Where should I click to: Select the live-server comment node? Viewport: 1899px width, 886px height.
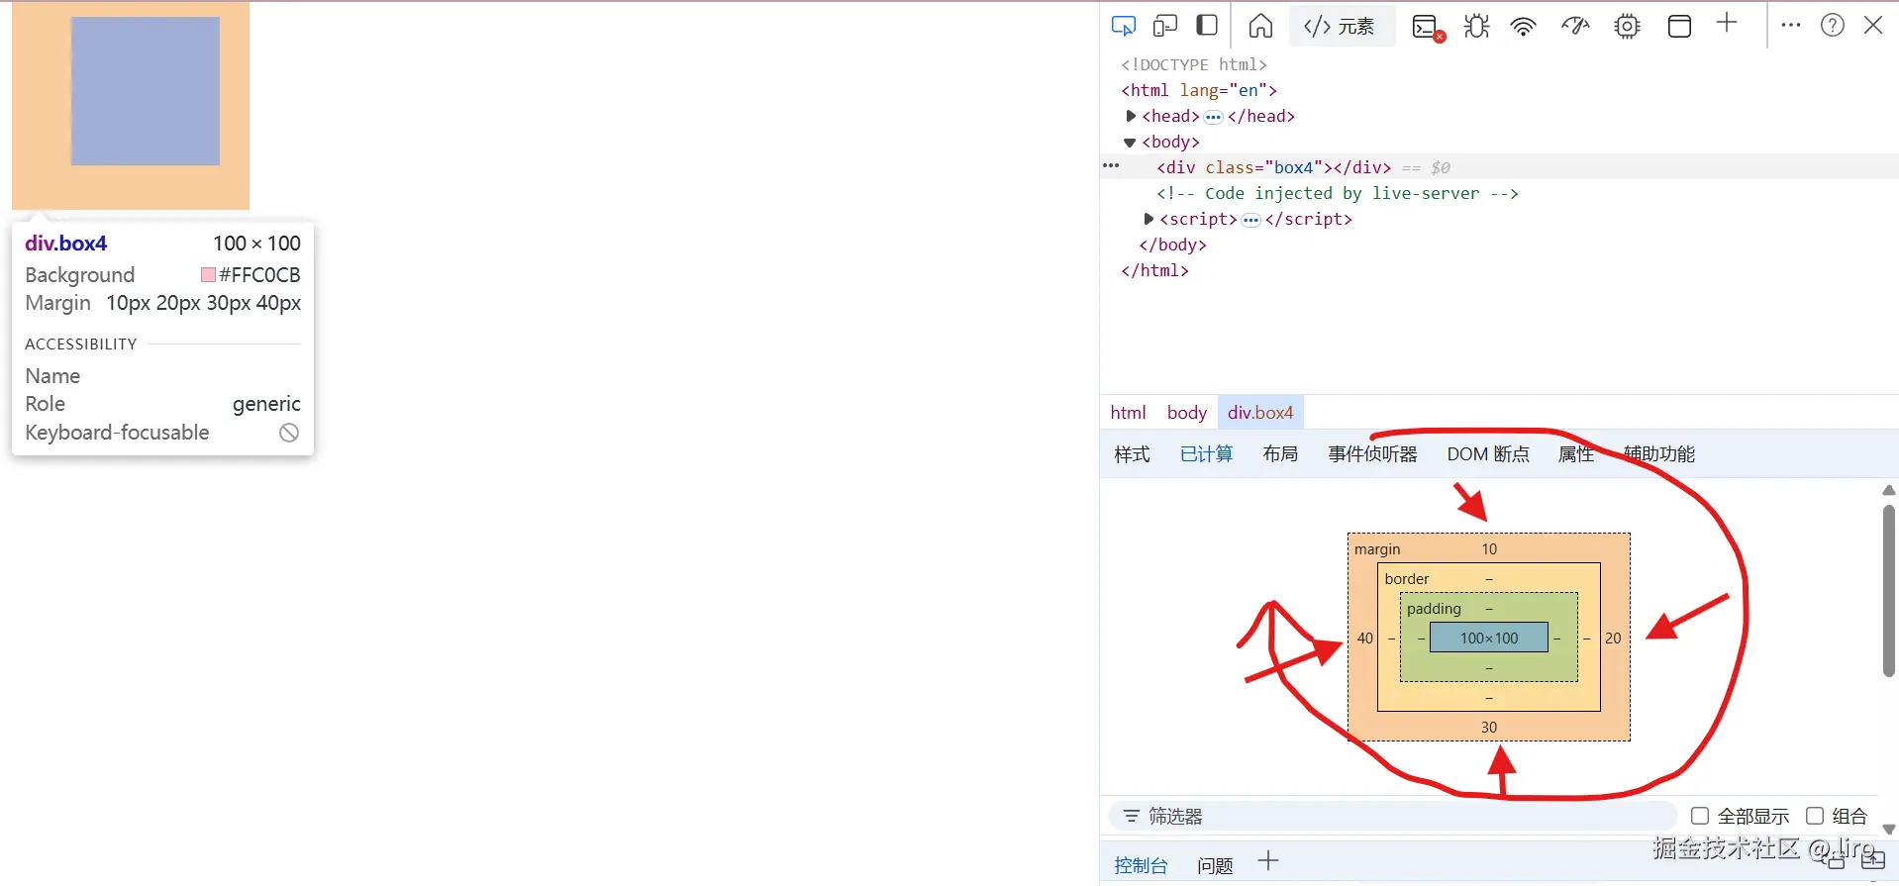point(1337,193)
